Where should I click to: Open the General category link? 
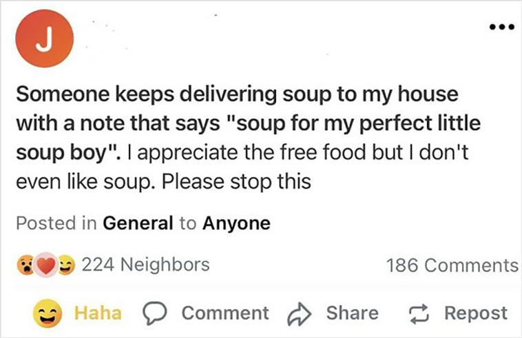click(x=138, y=223)
